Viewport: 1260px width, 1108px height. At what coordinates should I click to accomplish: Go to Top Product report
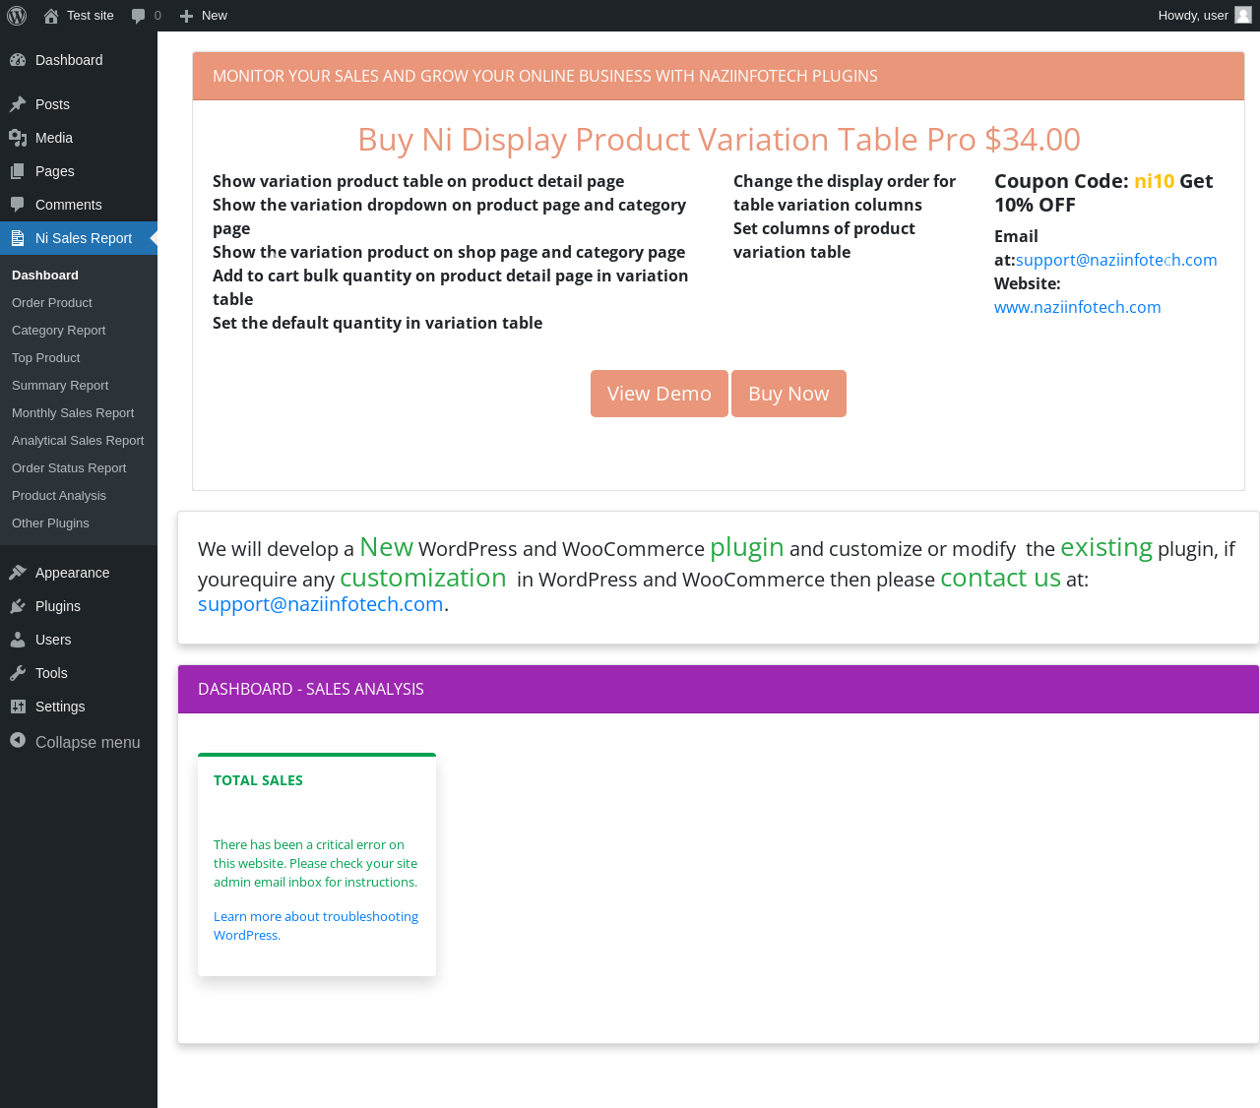(46, 358)
